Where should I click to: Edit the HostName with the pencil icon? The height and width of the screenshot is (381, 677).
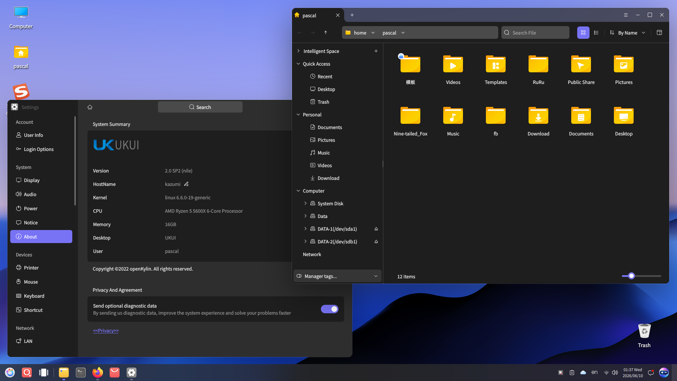(187, 184)
